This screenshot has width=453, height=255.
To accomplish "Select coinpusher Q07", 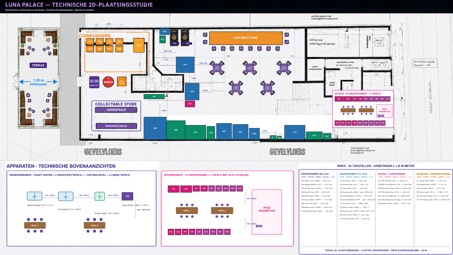I will [109, 49].
